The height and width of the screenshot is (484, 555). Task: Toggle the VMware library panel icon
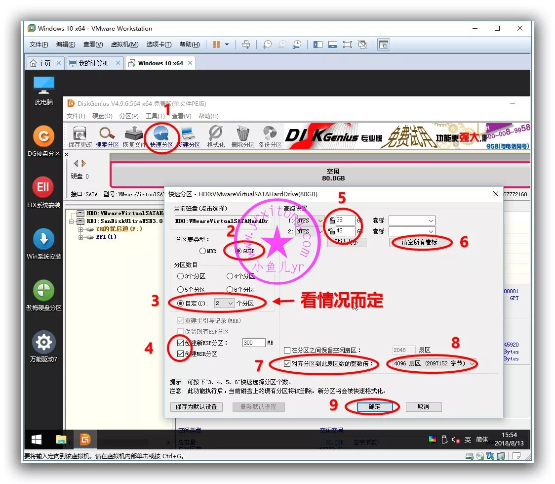[318, 44]
